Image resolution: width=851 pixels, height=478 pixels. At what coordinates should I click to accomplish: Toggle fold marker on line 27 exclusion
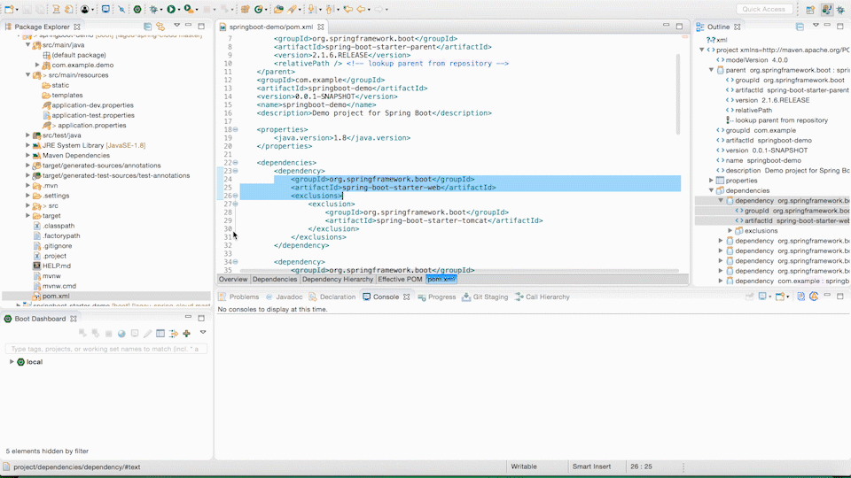[235, 204]
